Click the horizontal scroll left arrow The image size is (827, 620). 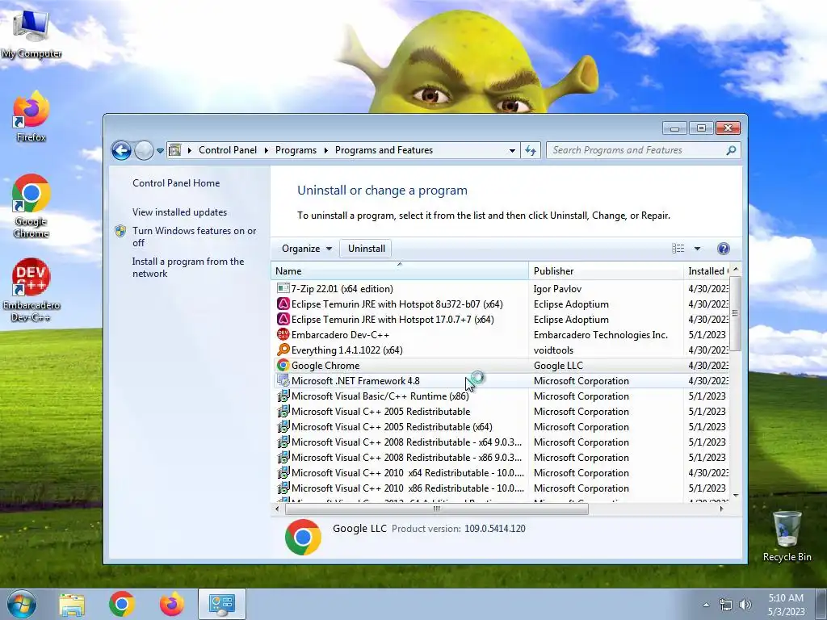click(278, 509)
